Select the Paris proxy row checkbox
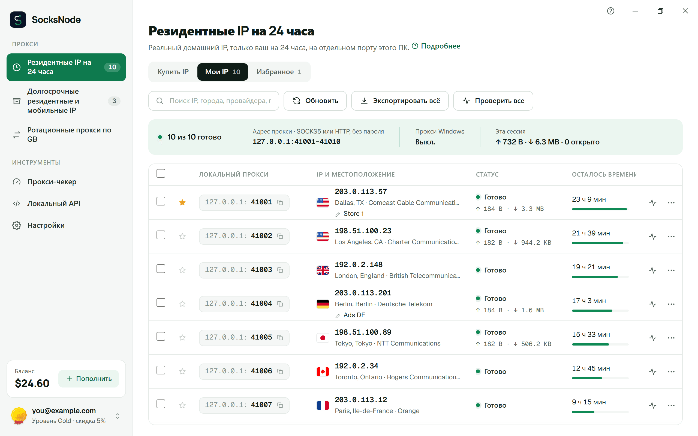This screenshot has height=436, width=698. click(x=161, y=404)
